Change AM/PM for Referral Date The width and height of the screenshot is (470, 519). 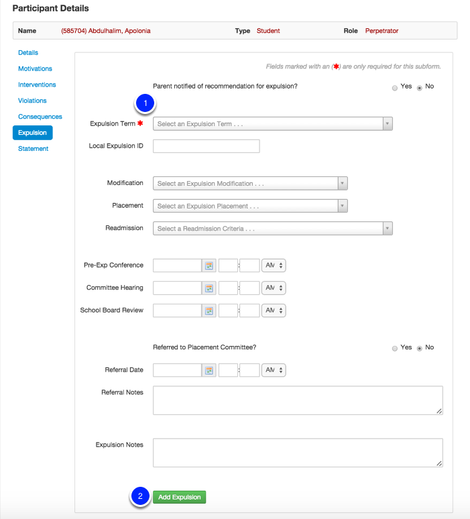274,370
